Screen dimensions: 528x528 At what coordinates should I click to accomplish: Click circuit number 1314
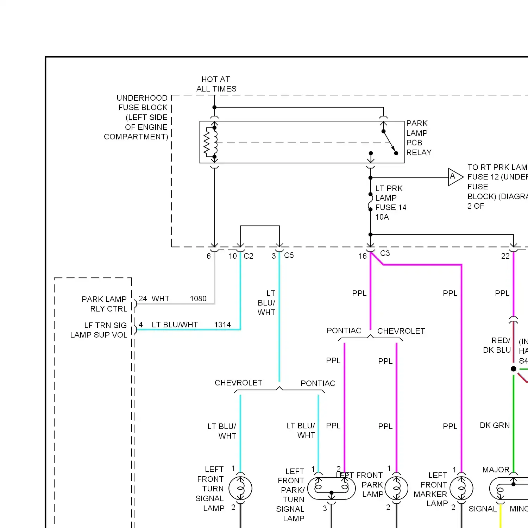pos(222,325)
